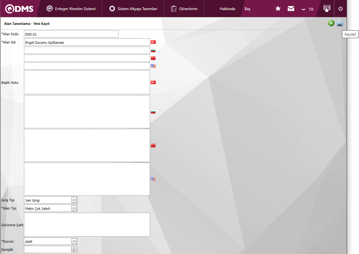Click Turkish flag beside Alan Adı field
This screenshot has height=254, width=359.
(x=153, y=42)
